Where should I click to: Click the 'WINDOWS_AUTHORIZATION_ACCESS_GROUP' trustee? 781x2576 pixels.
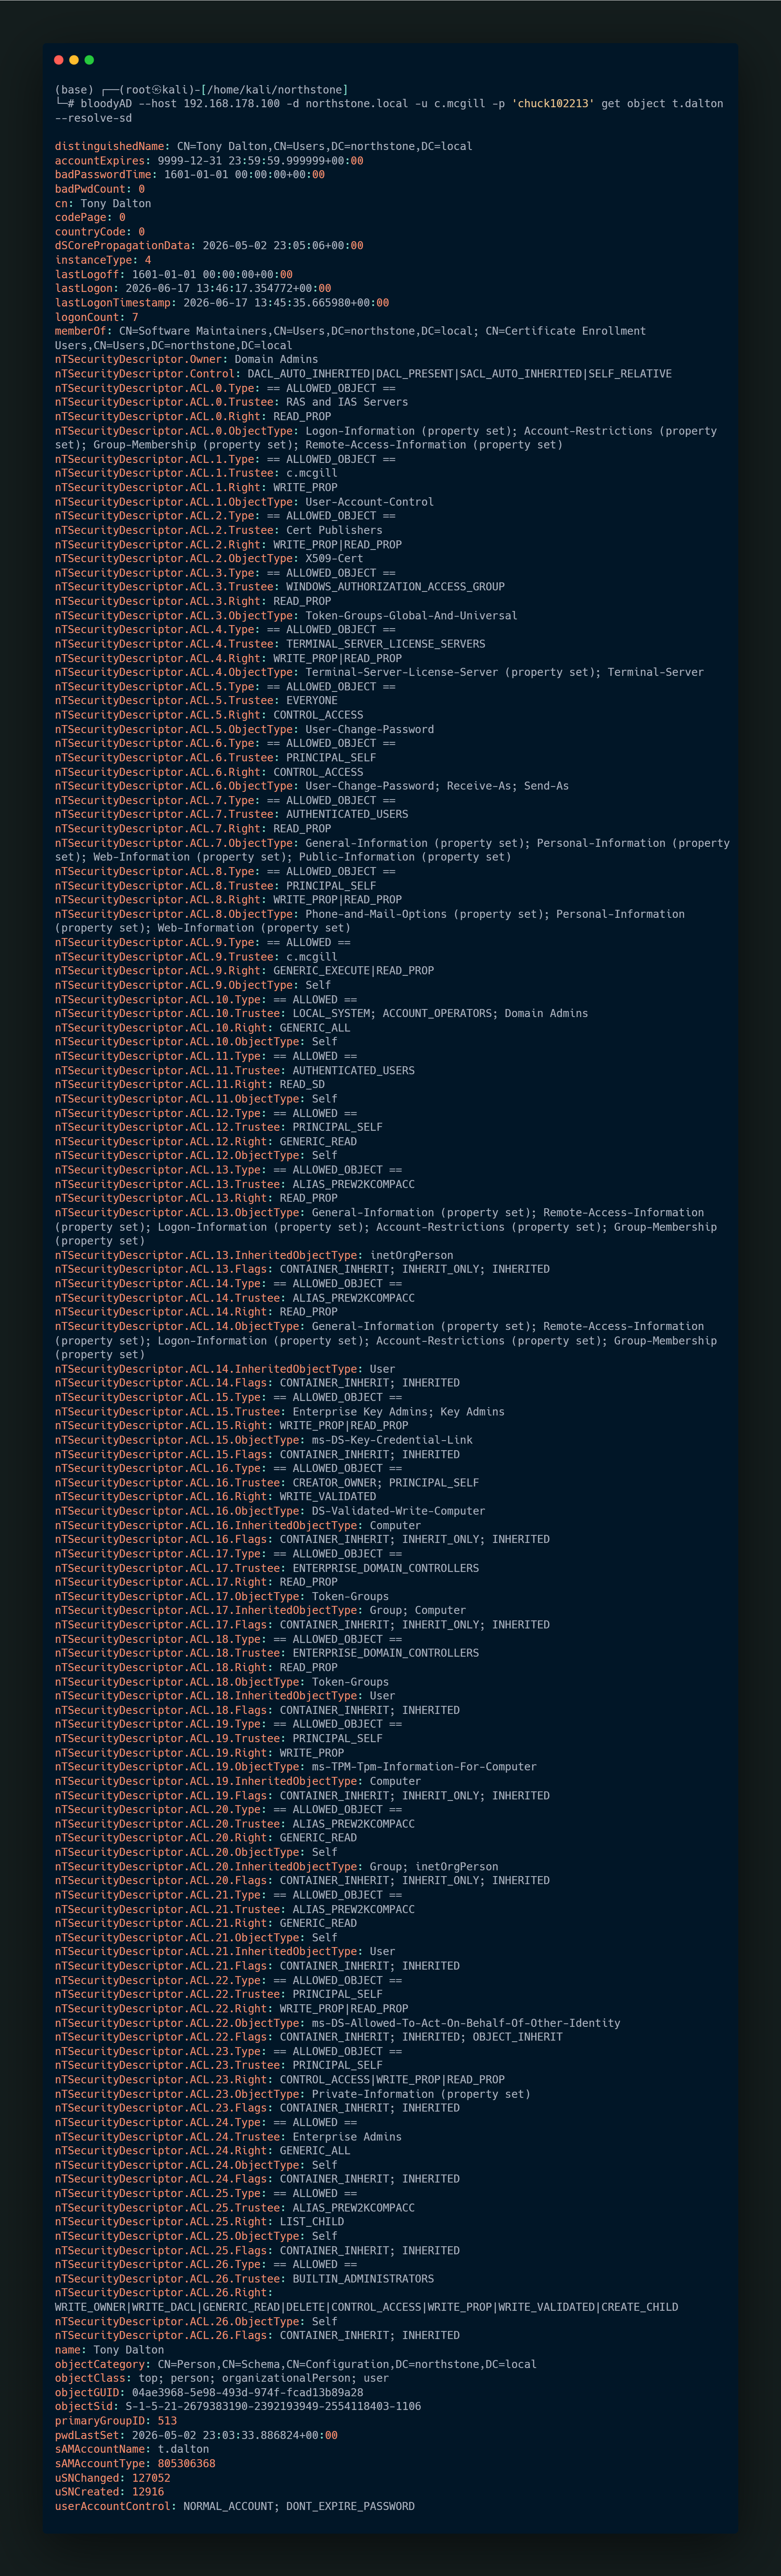(395, 587)
